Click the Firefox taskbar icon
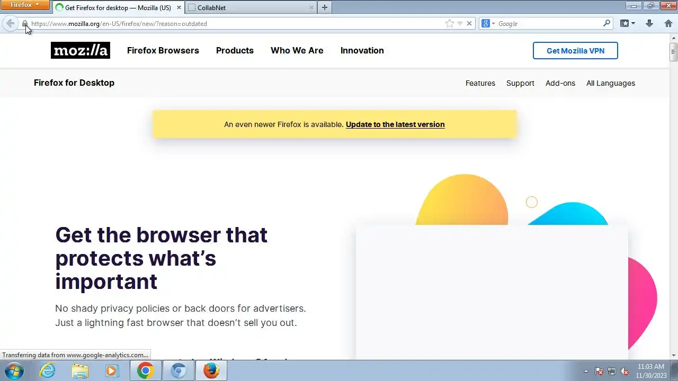 click(211, 370)
